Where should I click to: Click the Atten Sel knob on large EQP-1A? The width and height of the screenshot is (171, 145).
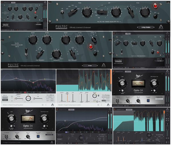[94, 40]
